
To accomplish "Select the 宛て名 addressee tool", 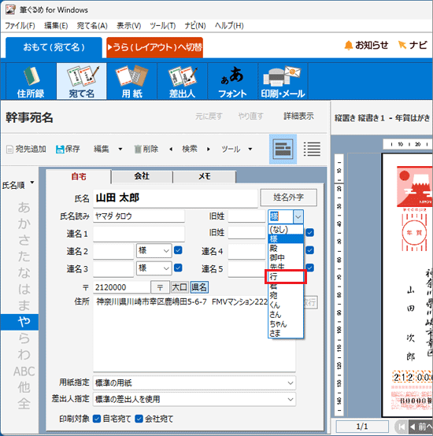I will 82,81.
